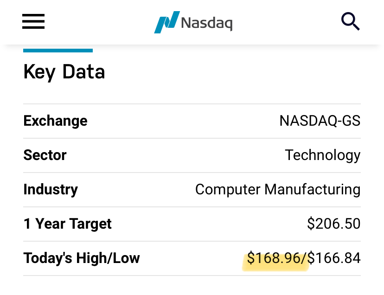This screenshot has width=384, height=295.
Task: Click the Computer Manufacturing industry value
Action: pos(278,190)
